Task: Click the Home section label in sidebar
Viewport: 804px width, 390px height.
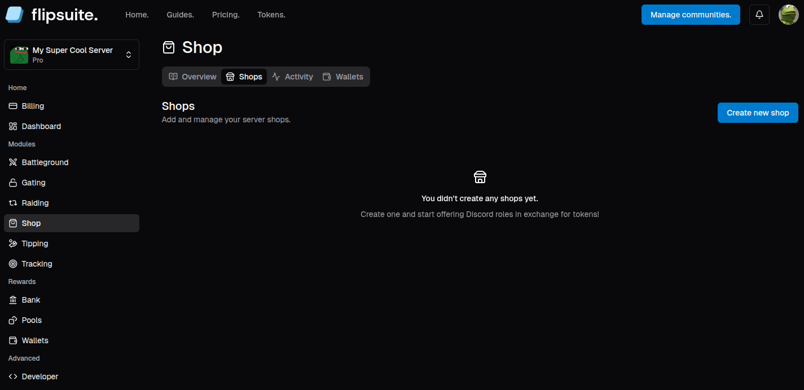Action: coord(17,88)
